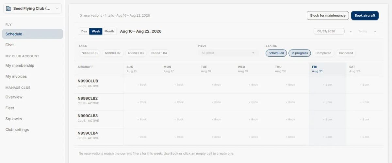
Task: Click the date input field 08/21/2026
Action: 329,31
